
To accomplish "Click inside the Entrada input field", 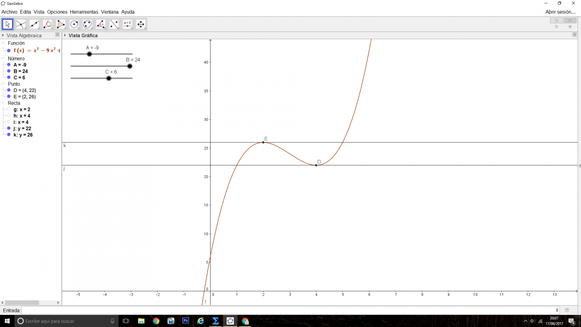I will coord(290,310).
